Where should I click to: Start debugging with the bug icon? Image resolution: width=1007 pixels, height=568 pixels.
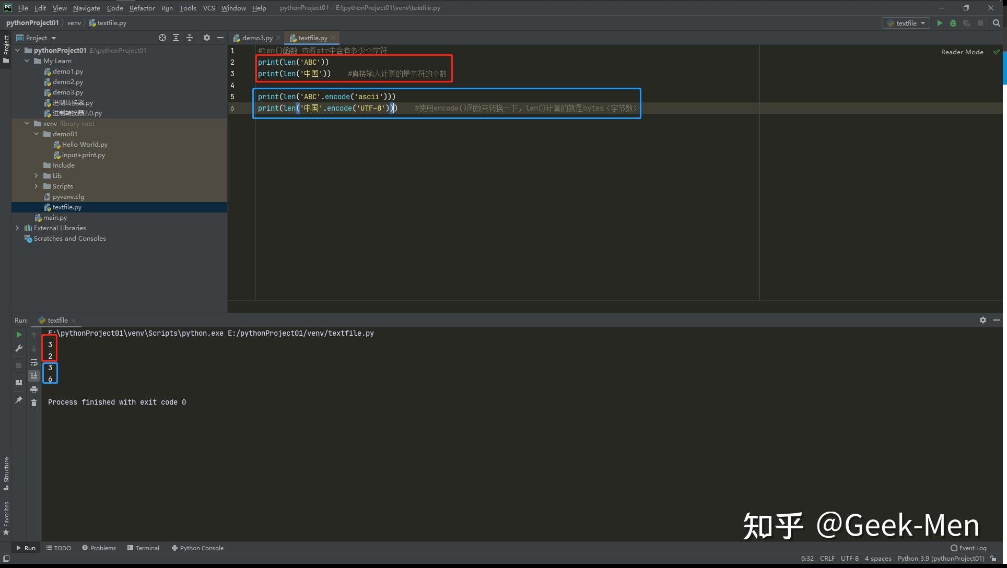[x=953, y=23]
